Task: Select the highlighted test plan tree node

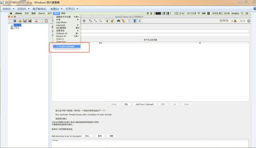Action: [x=17, y=25]
